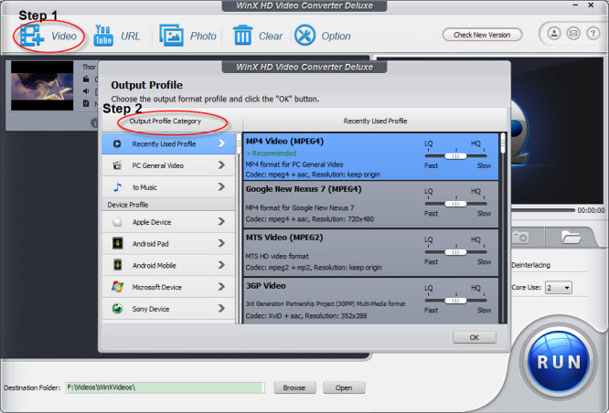Image resolution: width=609 pixels, height=413 pixels.
Task: Click the Destination Folder path field
Action: pyautogui.click(x=166, y=387)
